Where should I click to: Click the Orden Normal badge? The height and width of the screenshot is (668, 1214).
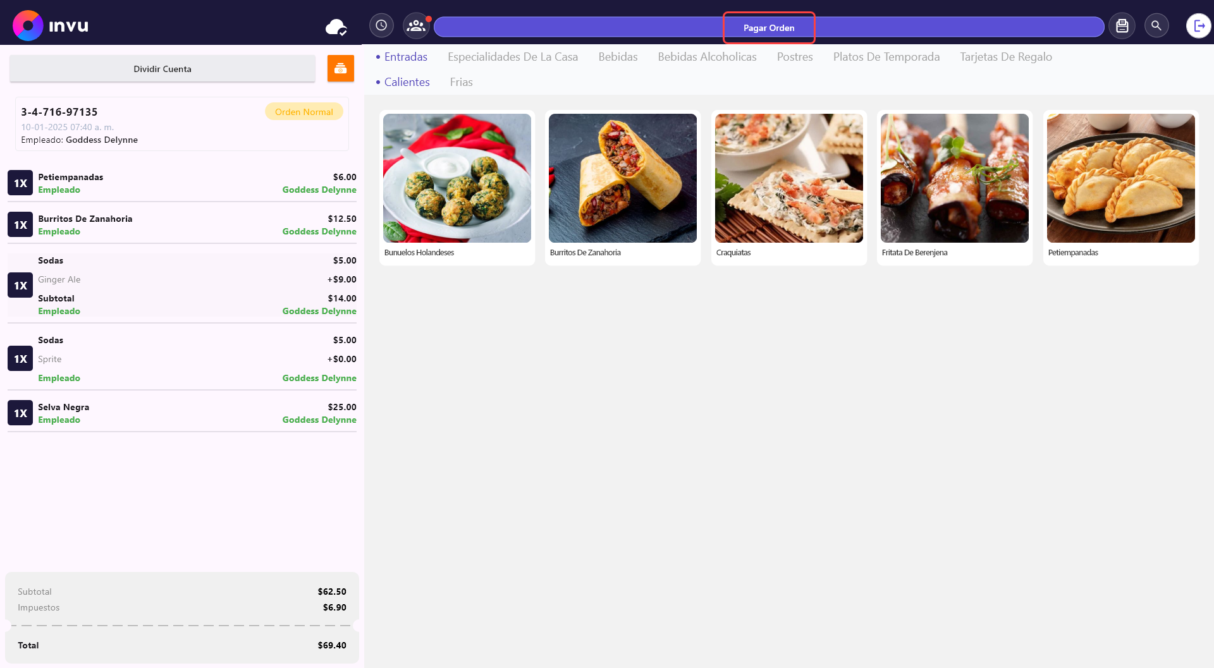(304, 112)
